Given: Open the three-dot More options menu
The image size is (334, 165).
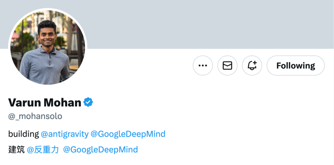Looking at the screenshot, I should (x=203, y=65).
